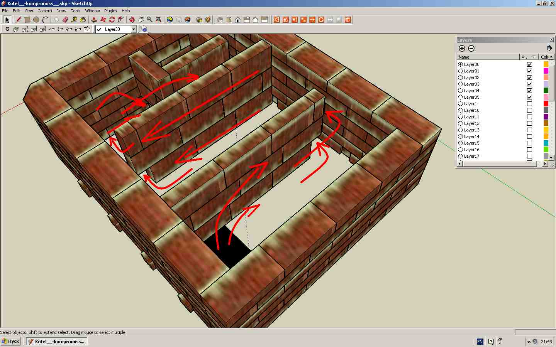The image size is (556, 347).
Task: Click the Delete Layer minus icon
Action: (471, 48)
